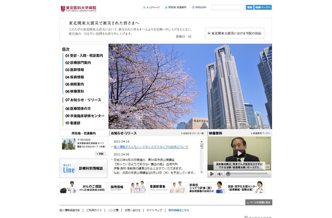Mute the video with speaker icon

220,174
